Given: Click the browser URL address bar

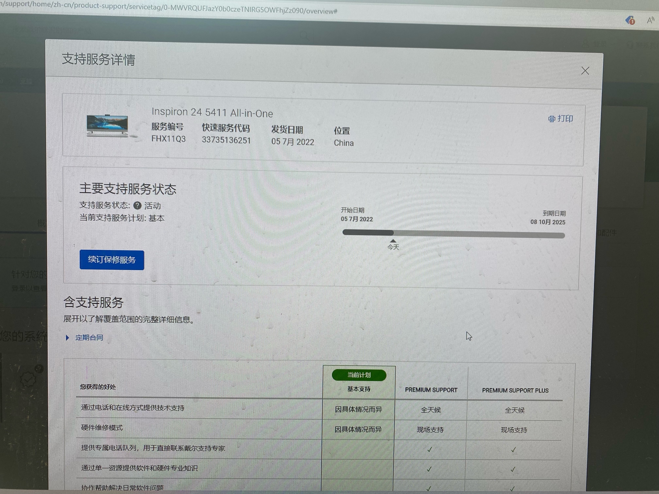Looking at the screenshot, I should tap(170, 7).
